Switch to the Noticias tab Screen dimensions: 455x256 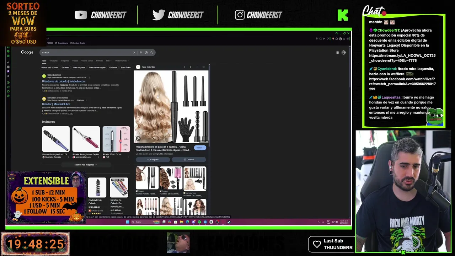(99, 60)
